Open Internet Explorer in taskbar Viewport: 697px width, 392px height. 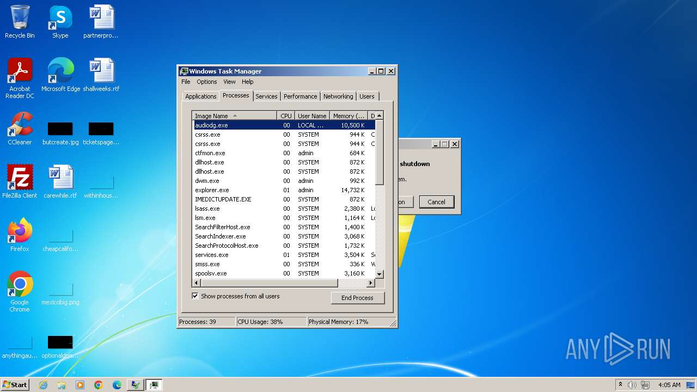43,385
